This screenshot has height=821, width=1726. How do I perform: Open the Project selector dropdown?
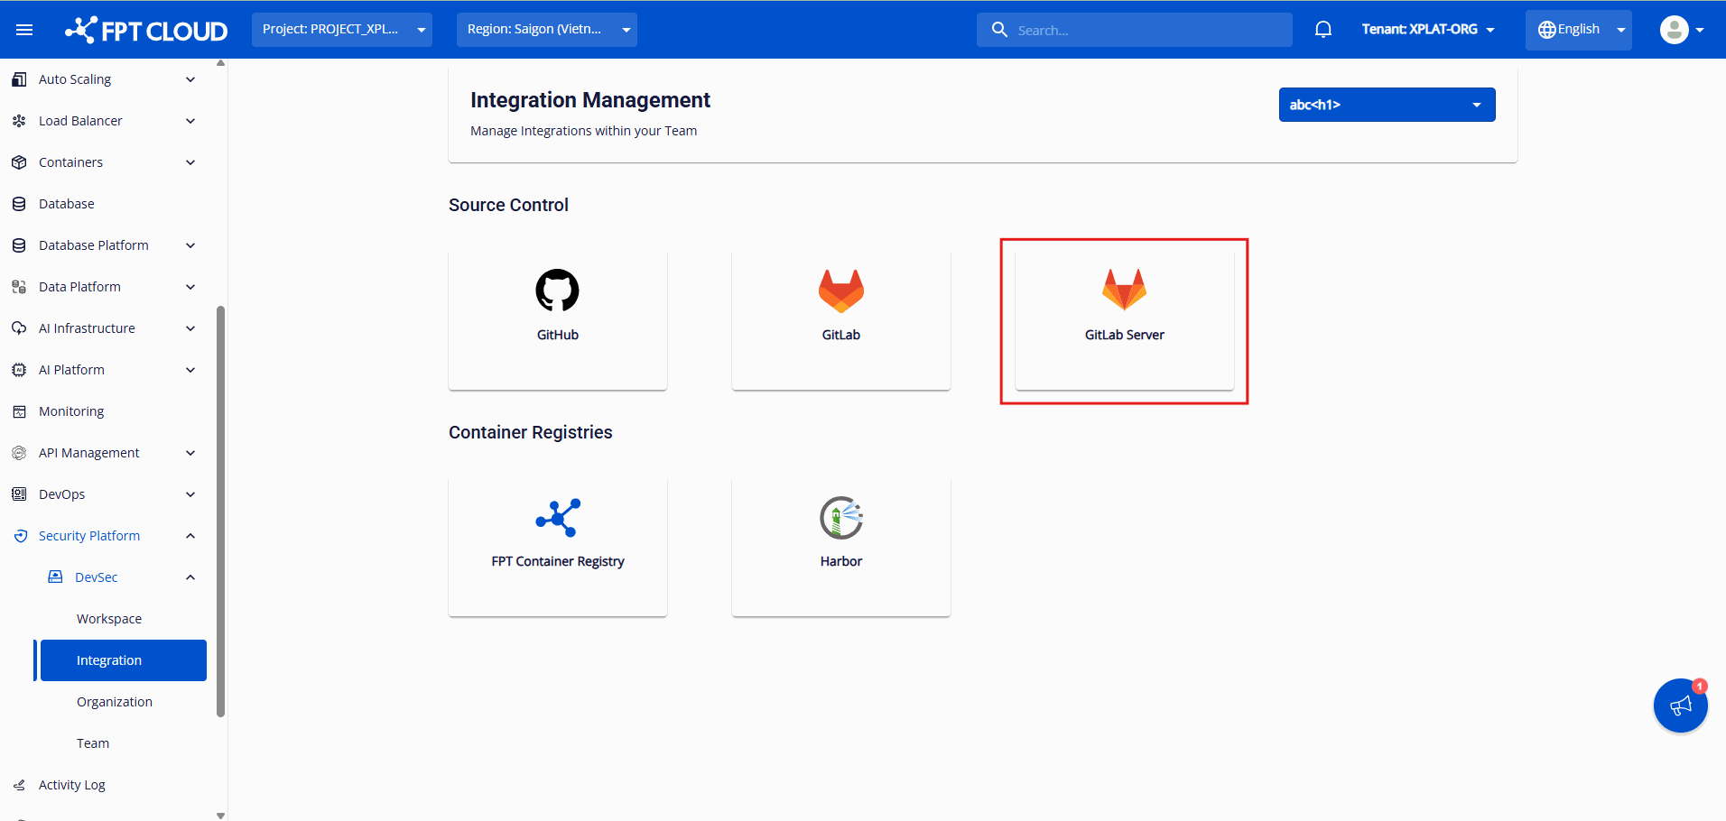(x=342, y=30)
